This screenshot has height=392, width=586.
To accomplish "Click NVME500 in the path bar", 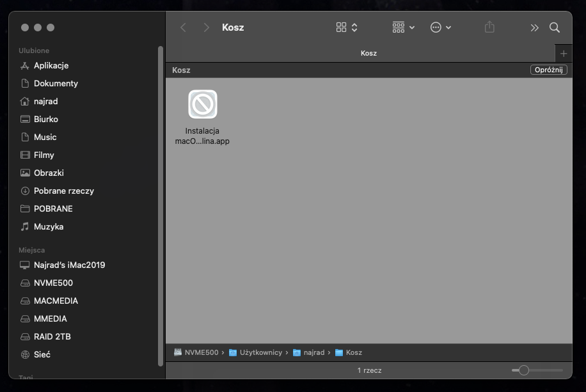I will point(196,352).
